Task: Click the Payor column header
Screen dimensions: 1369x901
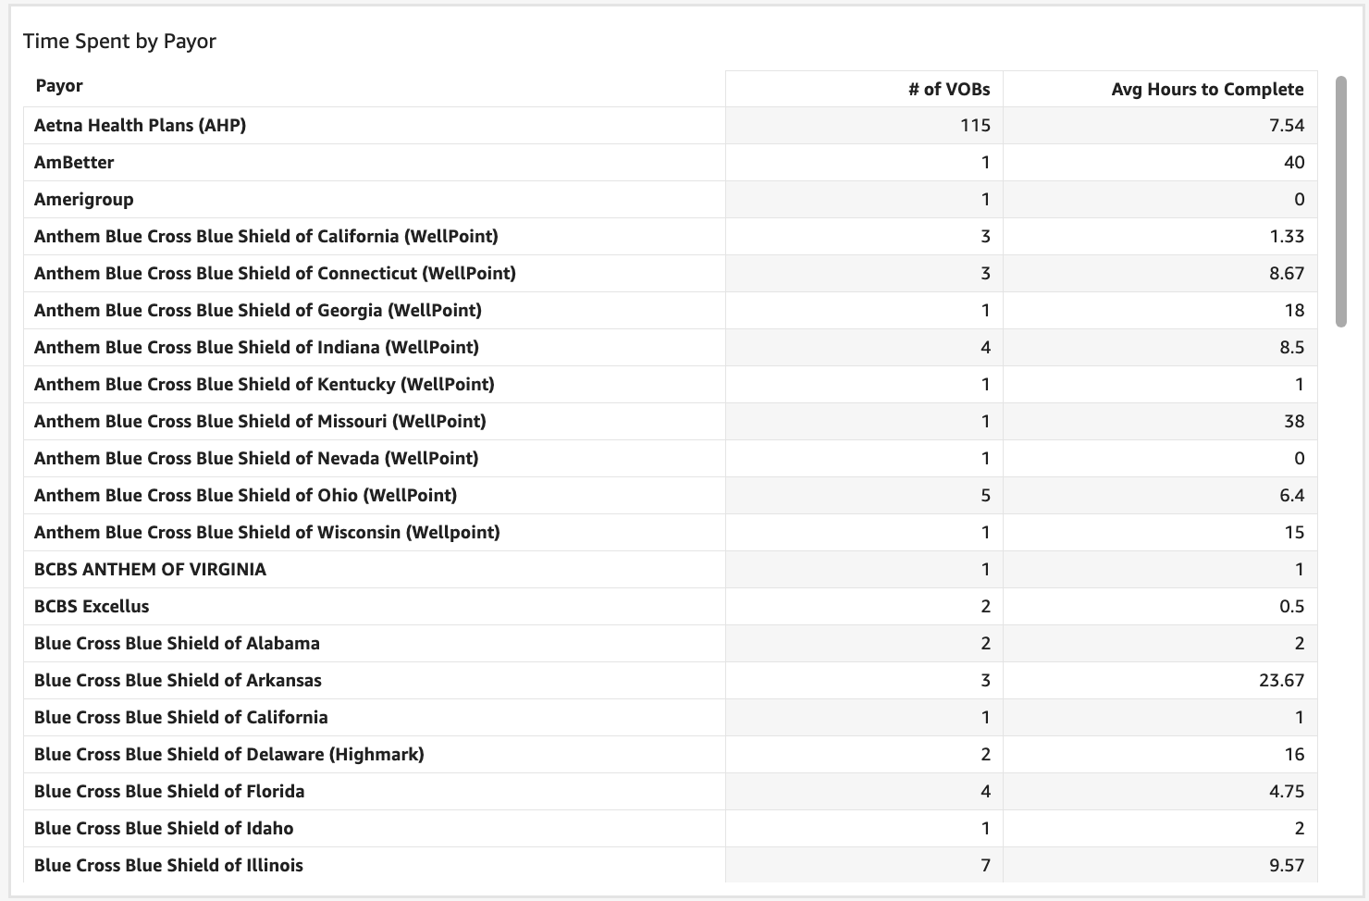Action: [59, 86]
